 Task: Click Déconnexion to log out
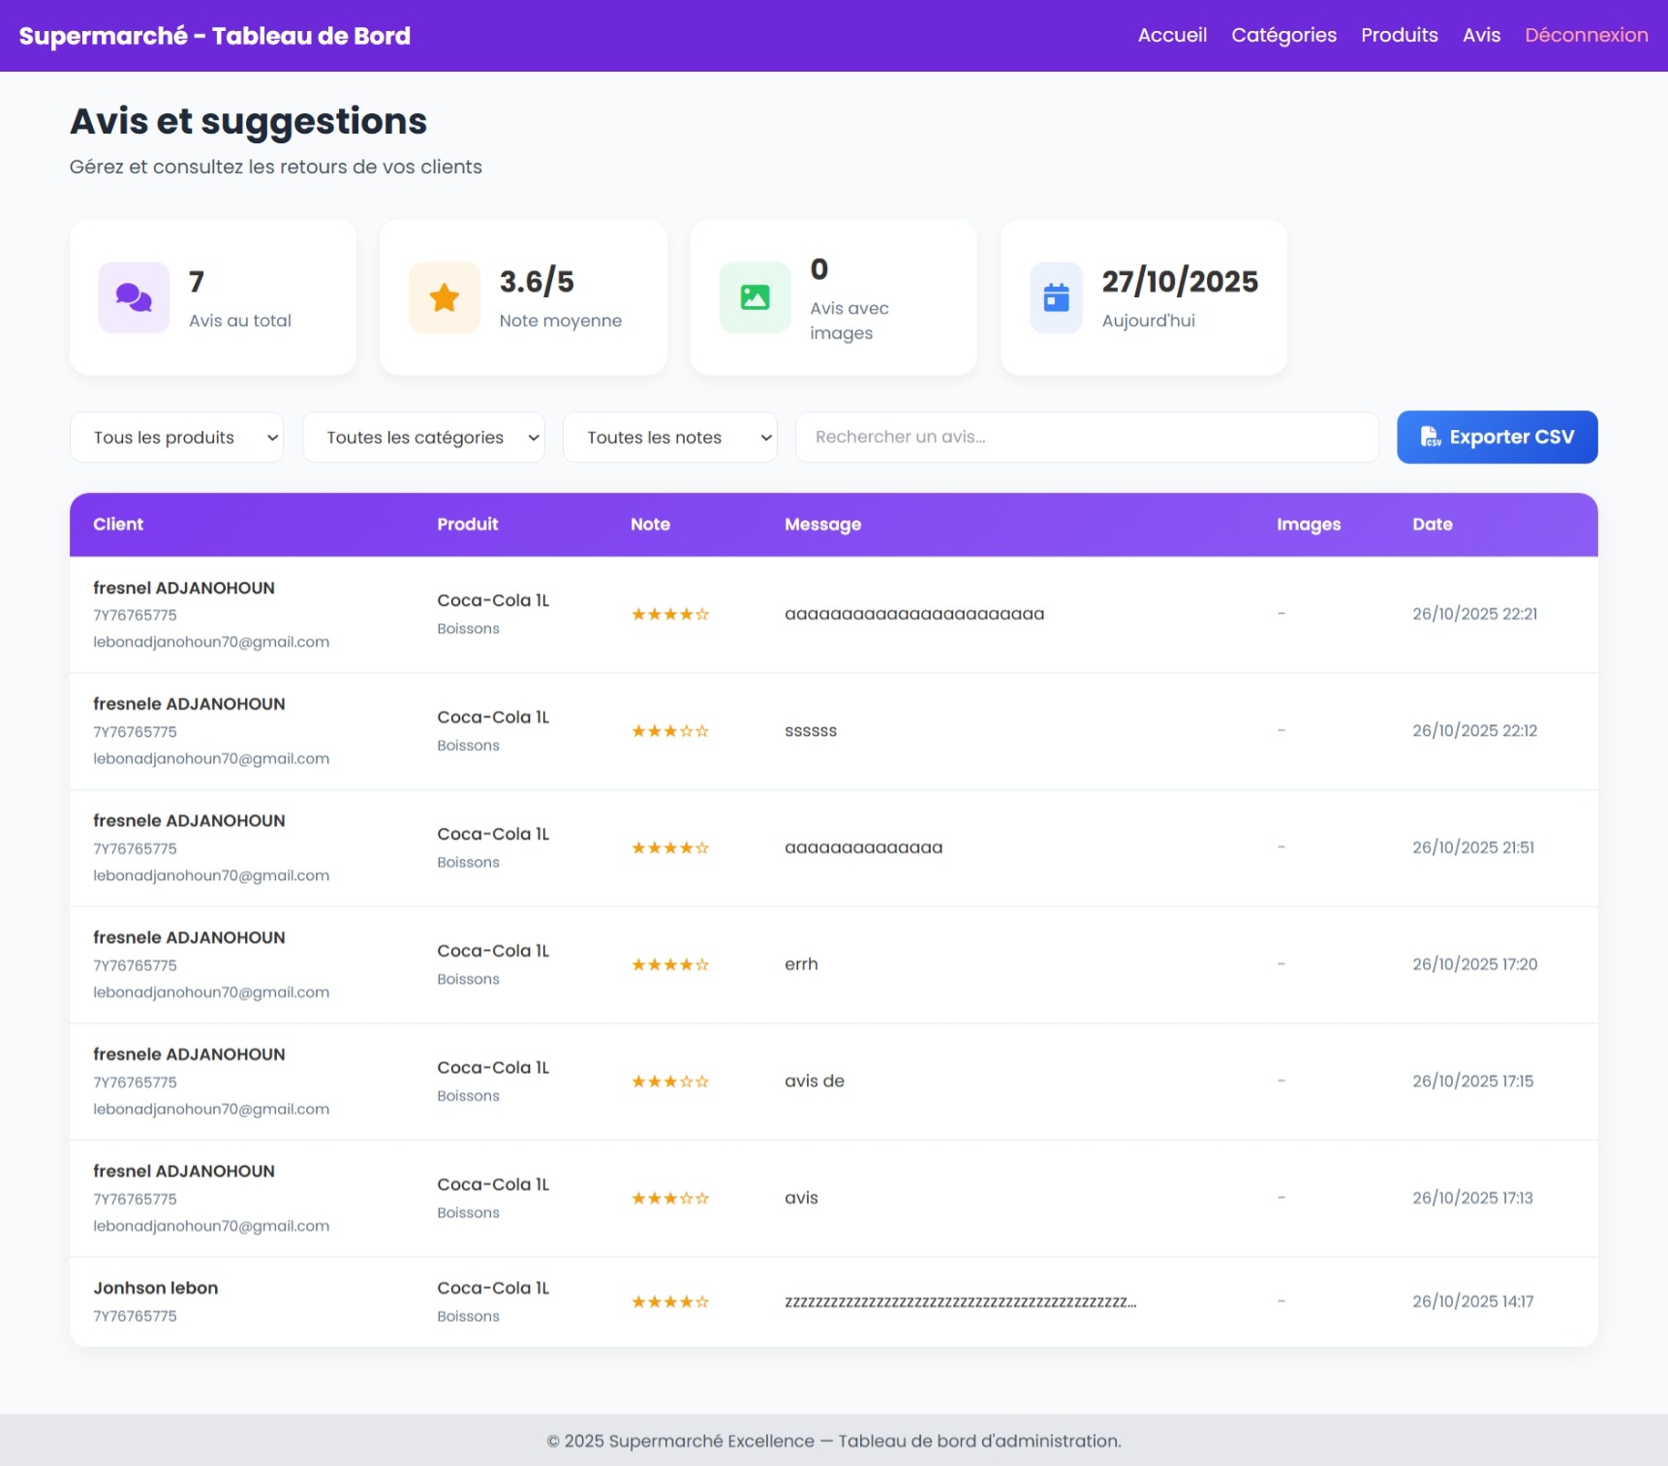point(1586,35)
